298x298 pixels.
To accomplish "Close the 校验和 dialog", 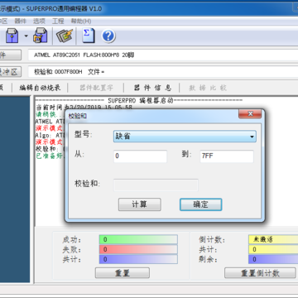I will tap(250, 113).
